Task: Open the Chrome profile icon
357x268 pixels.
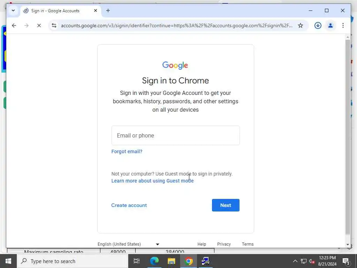Action: 331,25
